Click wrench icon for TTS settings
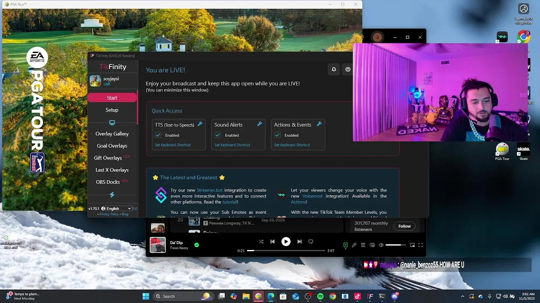Screen dimensions: 540x303 200,124
